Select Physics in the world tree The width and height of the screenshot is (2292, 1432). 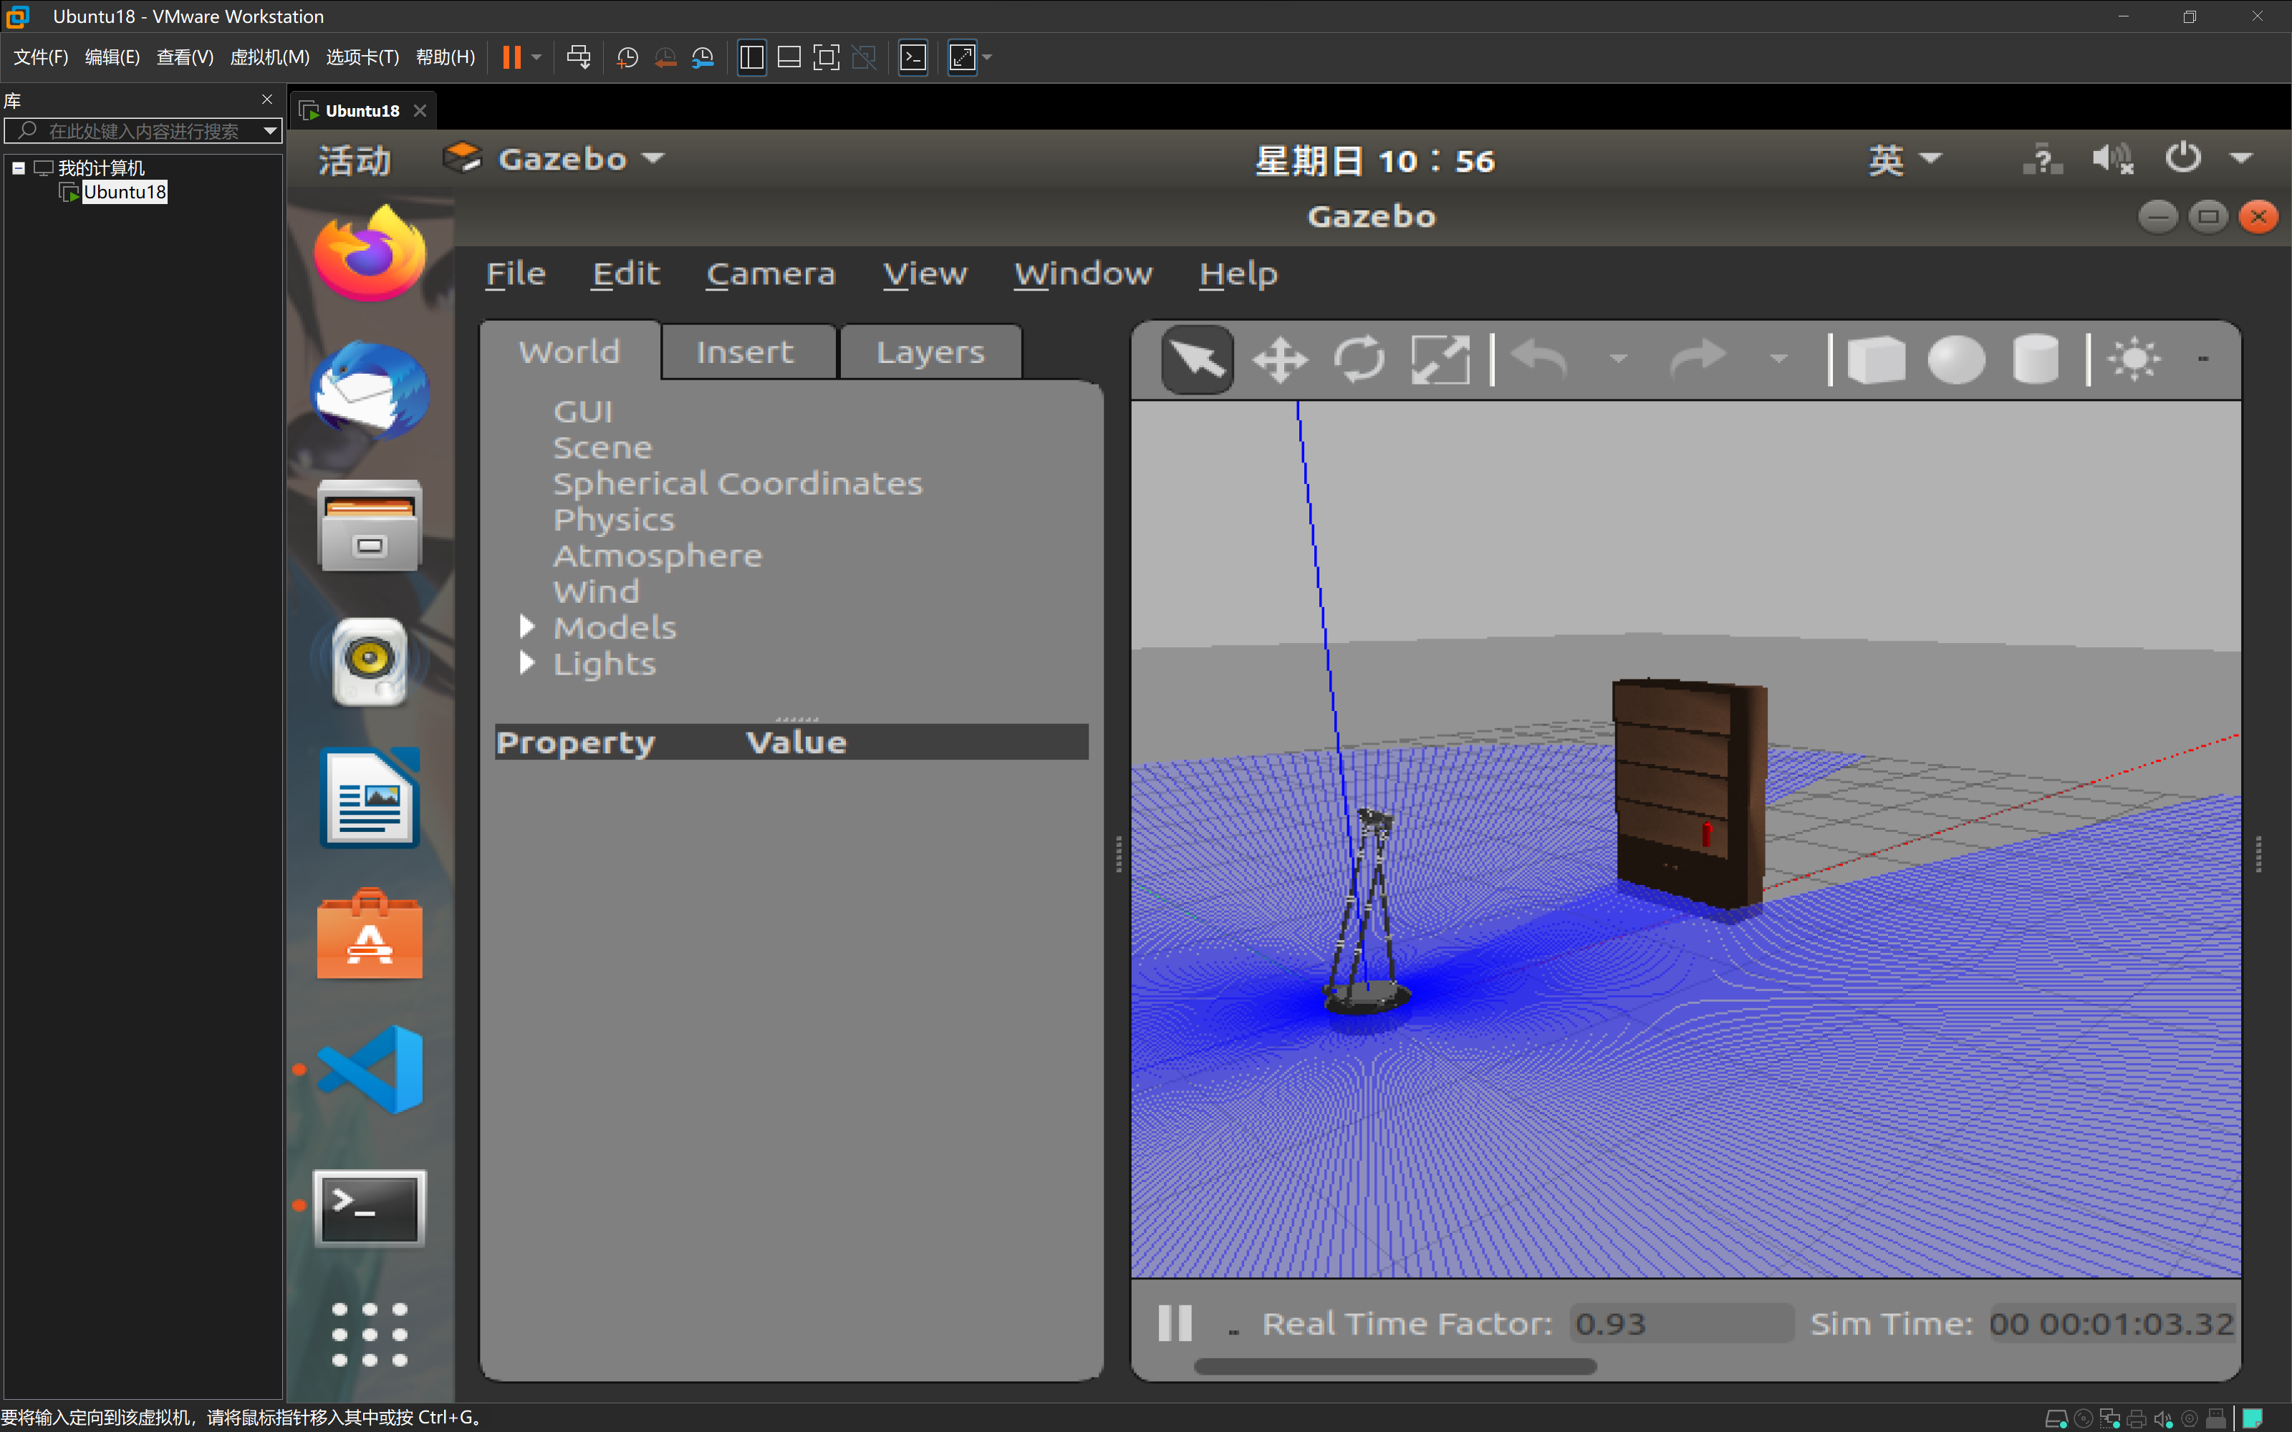point(614,520)
